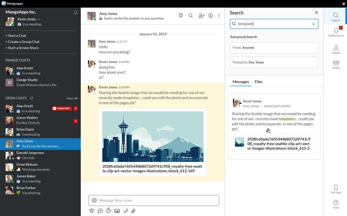
Task: Click the chat info icon
Action: coord(211,16)
